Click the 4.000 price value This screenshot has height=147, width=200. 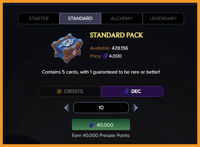click(x=115, y=56)
